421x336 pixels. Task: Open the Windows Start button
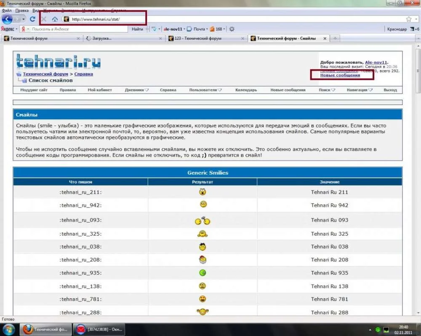[8, 330]
